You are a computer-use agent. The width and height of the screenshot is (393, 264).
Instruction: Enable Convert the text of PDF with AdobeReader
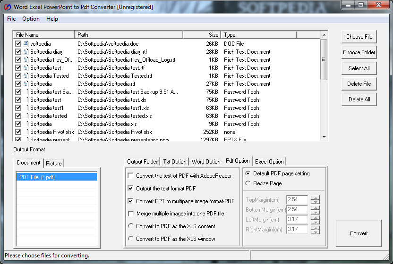click(130, 176)
